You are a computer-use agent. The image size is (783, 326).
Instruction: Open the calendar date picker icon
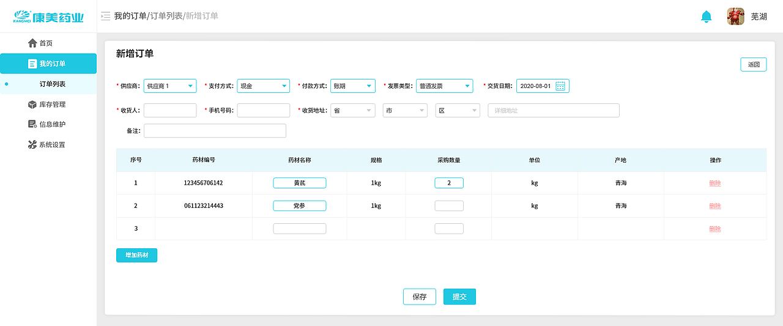pos(560,86)
